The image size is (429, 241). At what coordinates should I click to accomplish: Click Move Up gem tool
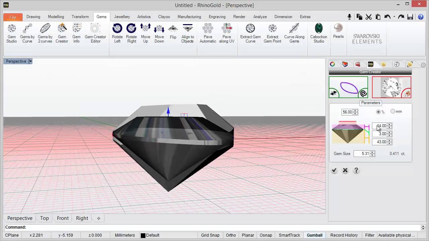145,33
